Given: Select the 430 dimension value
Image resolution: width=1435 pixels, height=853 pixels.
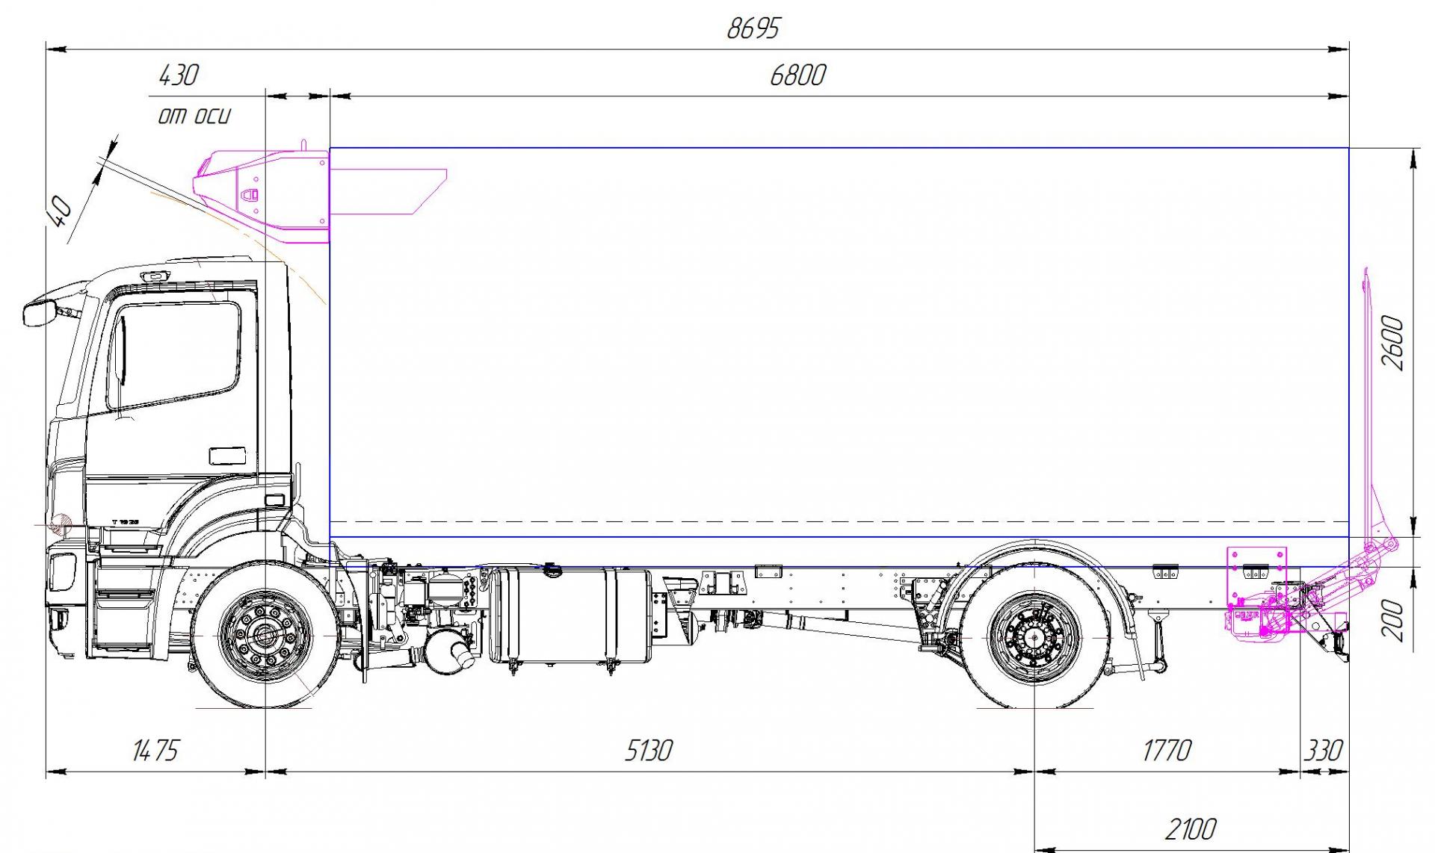Looking at the screenshot, I should [179, 75].
